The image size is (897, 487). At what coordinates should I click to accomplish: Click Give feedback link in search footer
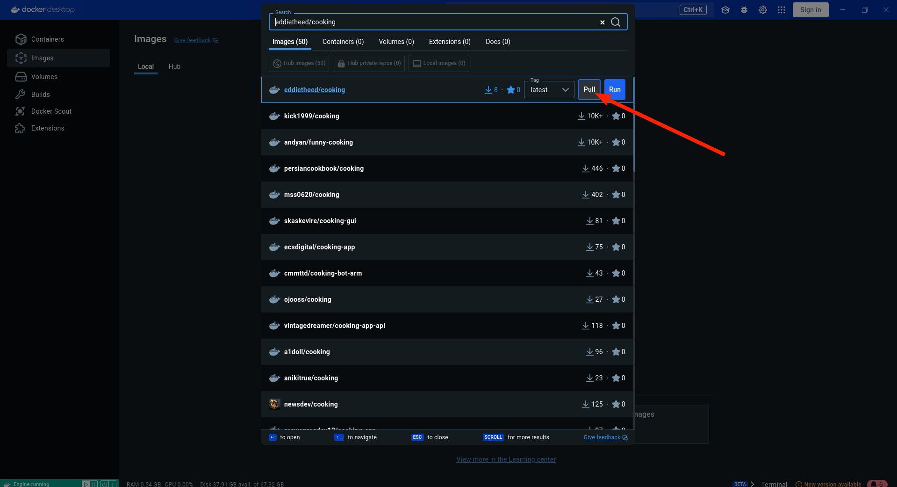[x=605, y=437]
